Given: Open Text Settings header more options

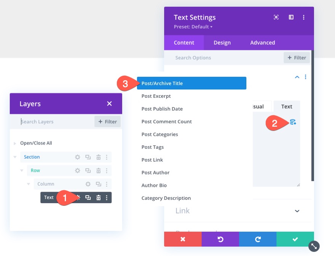Looking at the screenshot, I should (304, 17).
